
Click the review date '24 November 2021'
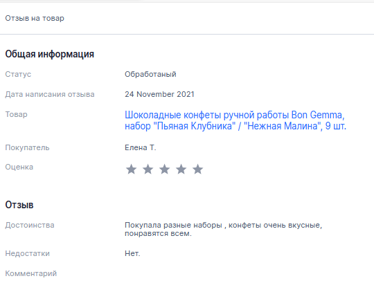[x=159, y=94]
